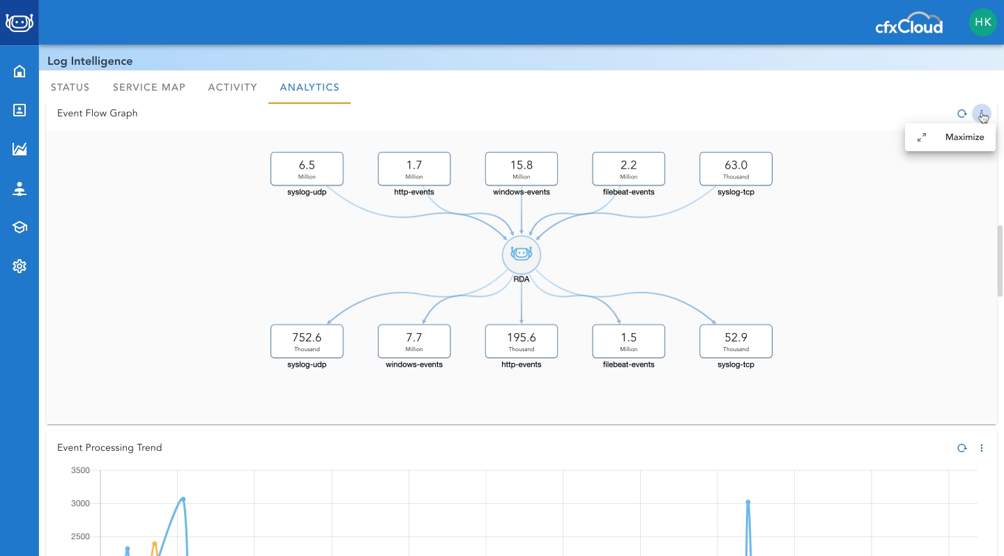The image size is (1004, 556).
Task: Refresh the Event Processing Trend panel
Action: point(962,448)
